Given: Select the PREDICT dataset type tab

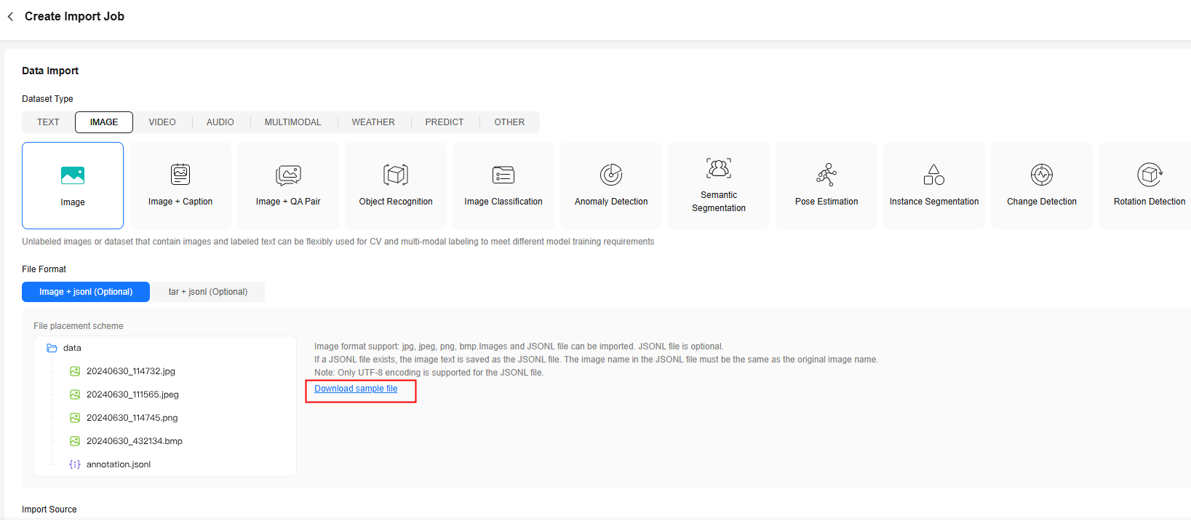Looking at the screenshot, I should (445, 122).
